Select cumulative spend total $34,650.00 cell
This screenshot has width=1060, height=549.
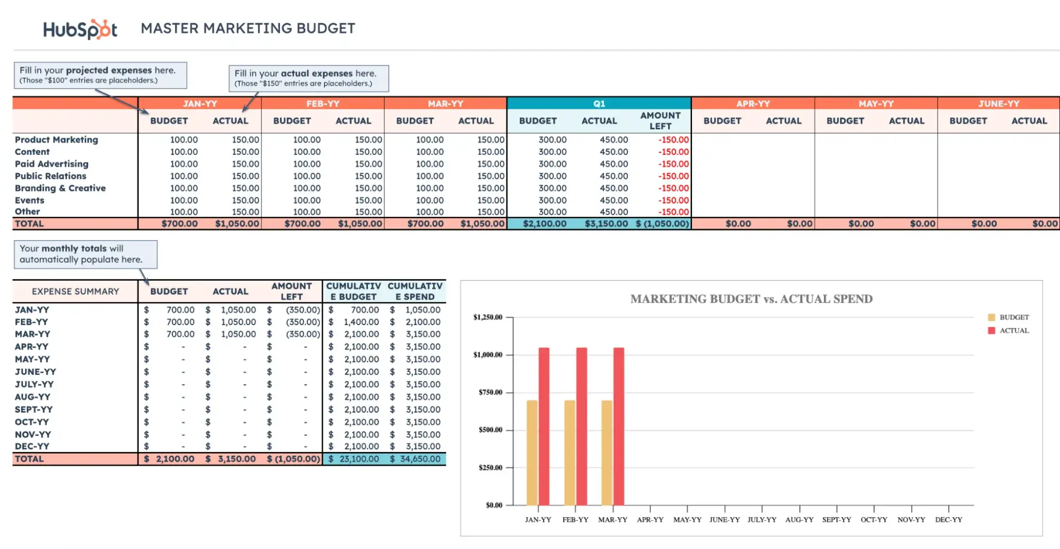pyautogui.click(x=416, y=459)
